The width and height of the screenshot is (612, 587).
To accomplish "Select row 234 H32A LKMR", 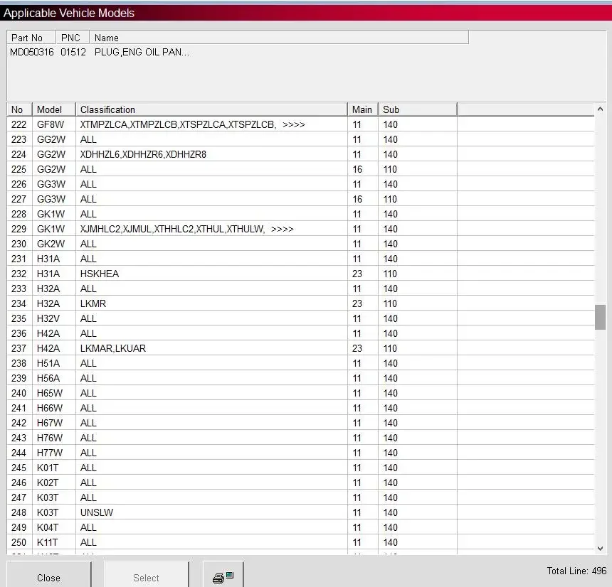I will (300, 303).
